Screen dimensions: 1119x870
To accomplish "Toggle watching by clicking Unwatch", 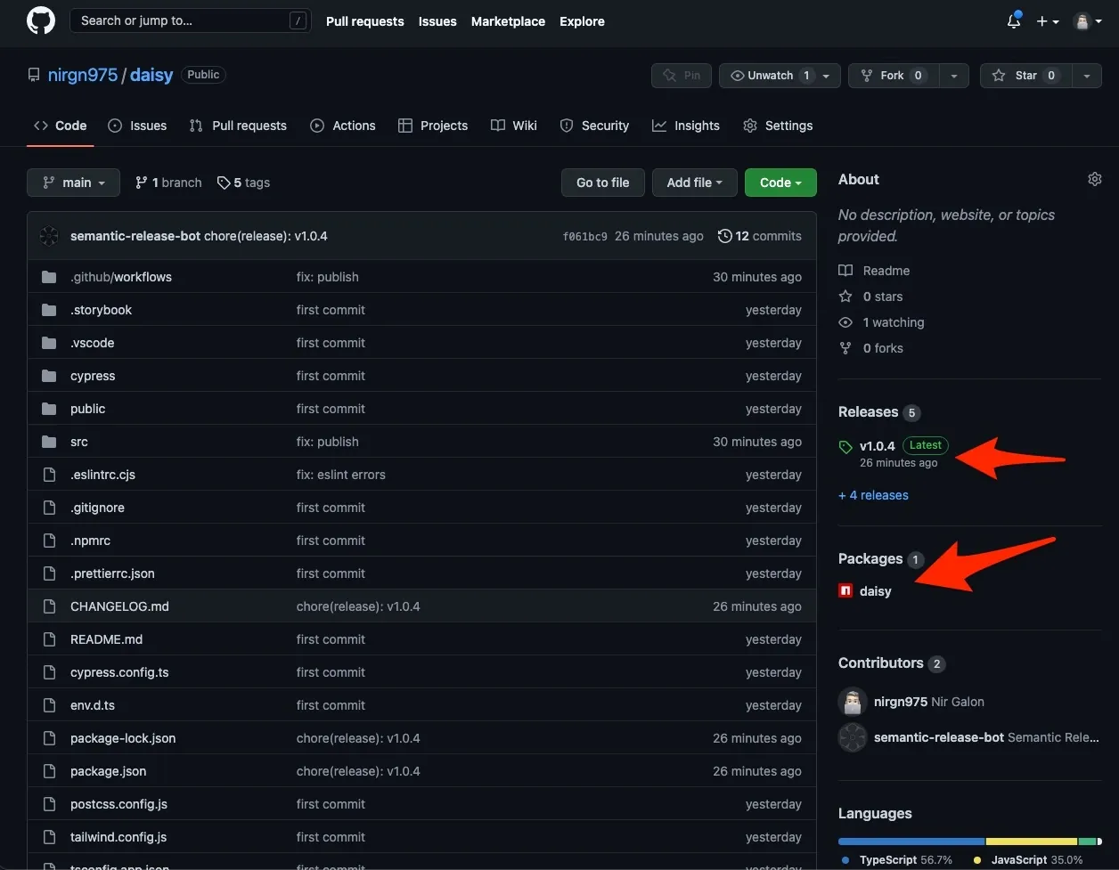I will [x=772, y=76].
